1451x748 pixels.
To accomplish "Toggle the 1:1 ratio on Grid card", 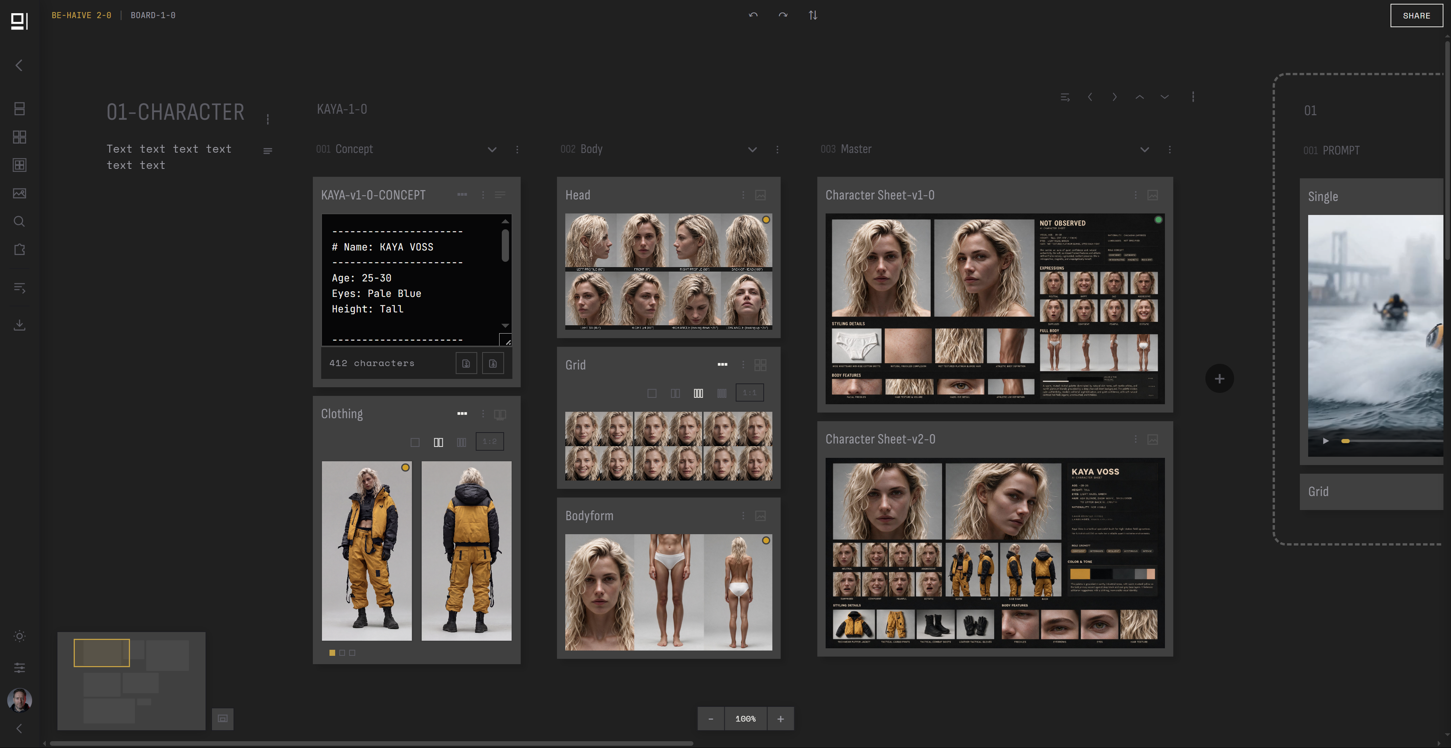I will (x=750, y=393).
